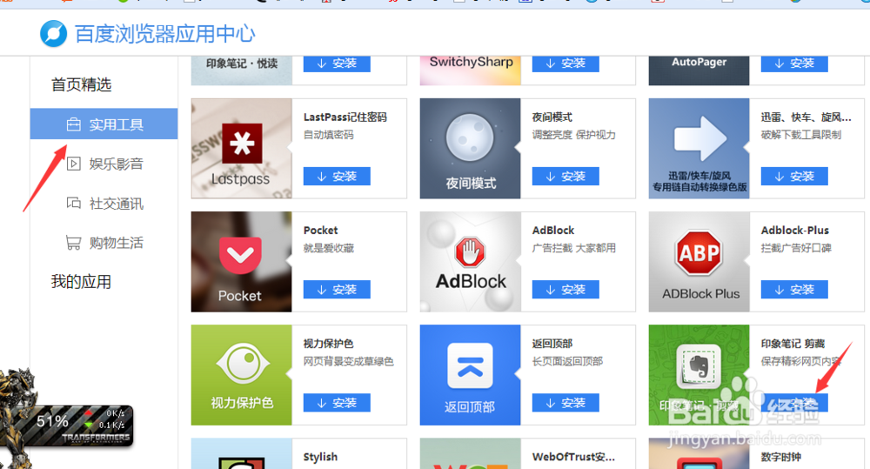
Task: Click the 自动填密码 description text
Action: coord(329,135)
